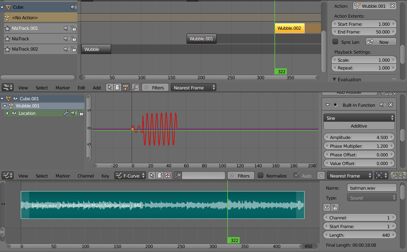The width and height of the screenshot is (407, 252).
Task: Hide Location channel with eye toggle
Action: click(14, 113)
